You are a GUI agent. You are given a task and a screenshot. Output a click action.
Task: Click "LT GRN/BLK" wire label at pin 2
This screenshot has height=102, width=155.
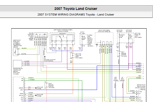(31, 80)
